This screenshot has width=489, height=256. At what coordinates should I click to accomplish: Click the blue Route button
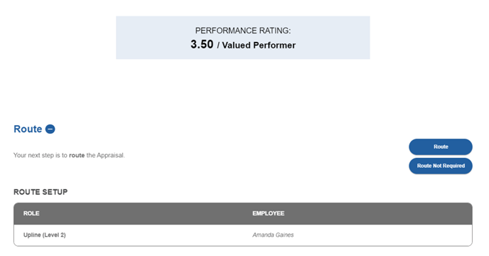coord(441,146)
